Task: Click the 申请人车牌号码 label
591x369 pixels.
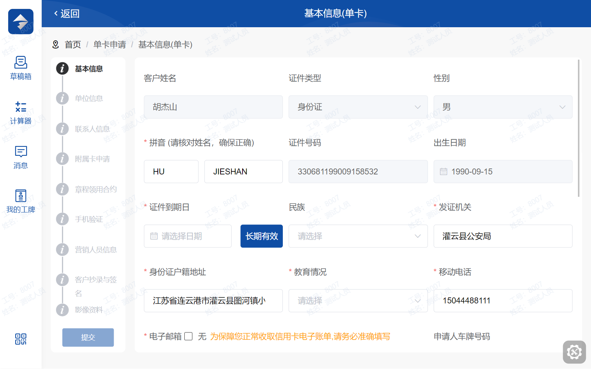Action: point(462,337)
